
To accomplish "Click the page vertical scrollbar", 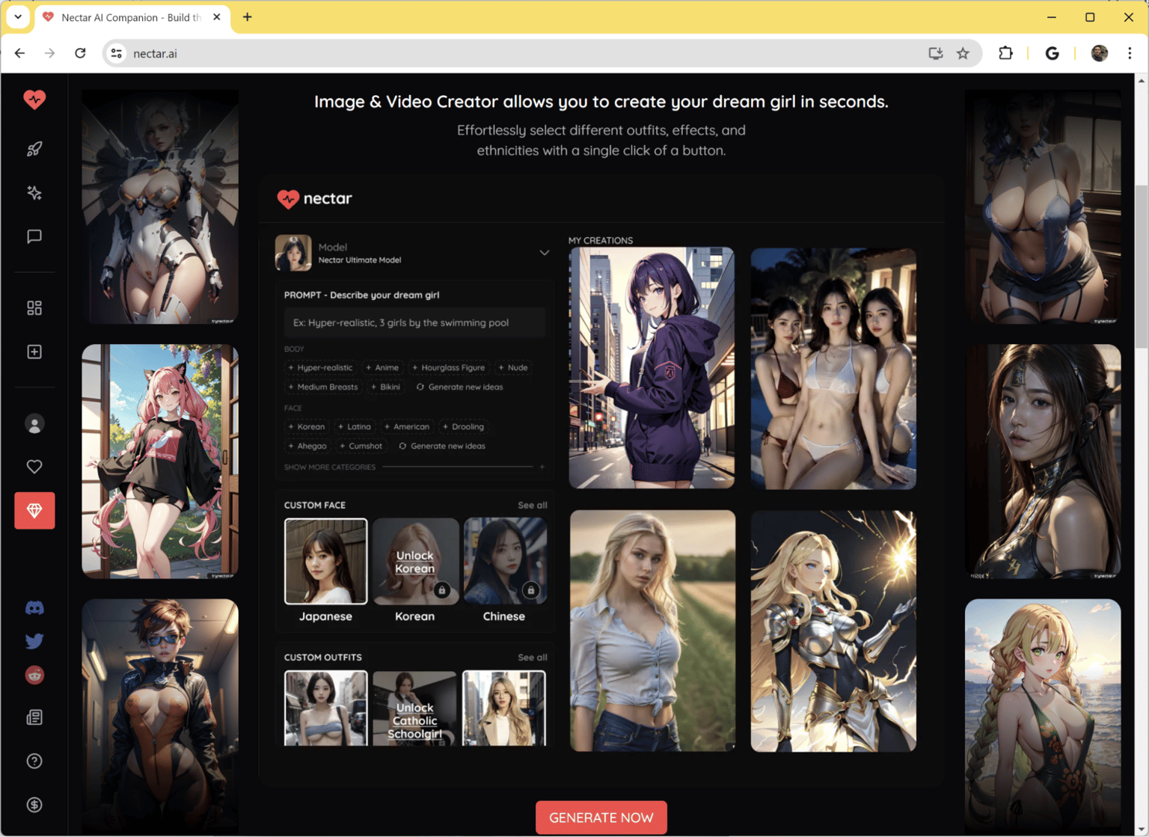I will 1141,266.
